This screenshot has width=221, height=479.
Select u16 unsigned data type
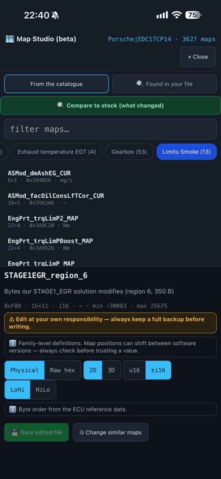135,370
